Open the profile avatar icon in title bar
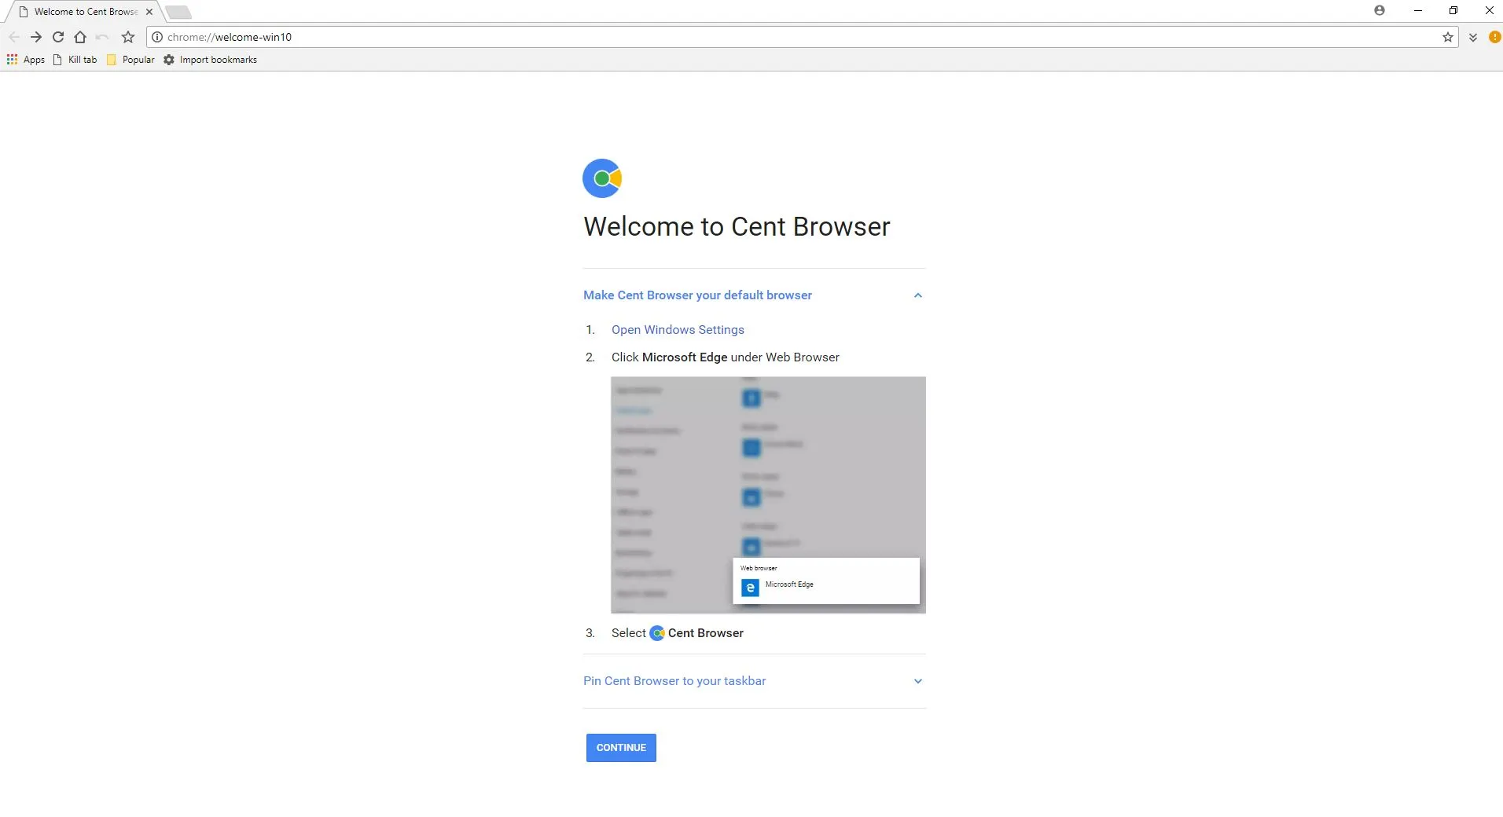Screen dimensions: 1503x817 click(1380, 10)
